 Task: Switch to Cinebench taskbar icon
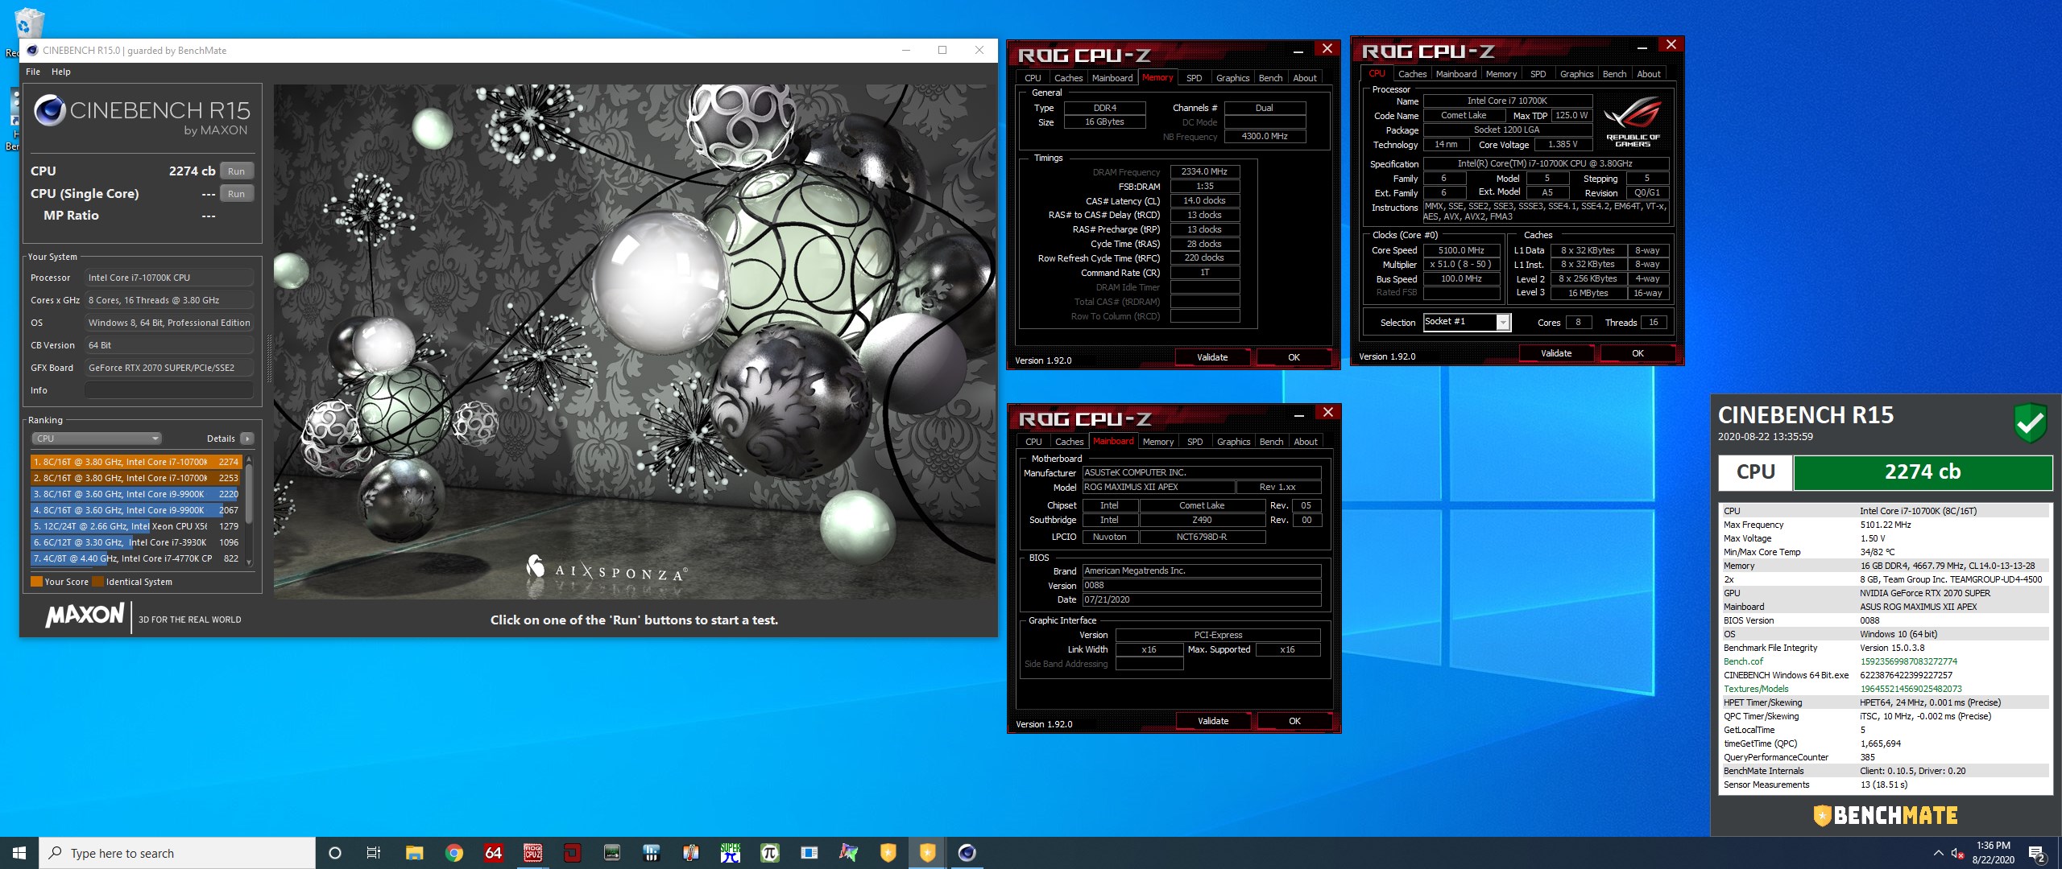[967, 853]
